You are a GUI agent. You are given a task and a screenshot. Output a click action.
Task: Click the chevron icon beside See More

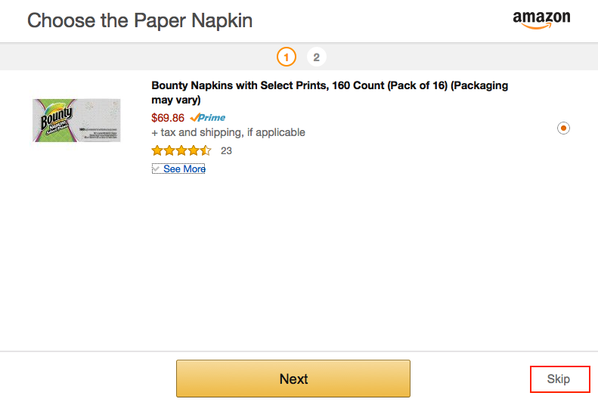click(156, 169)
